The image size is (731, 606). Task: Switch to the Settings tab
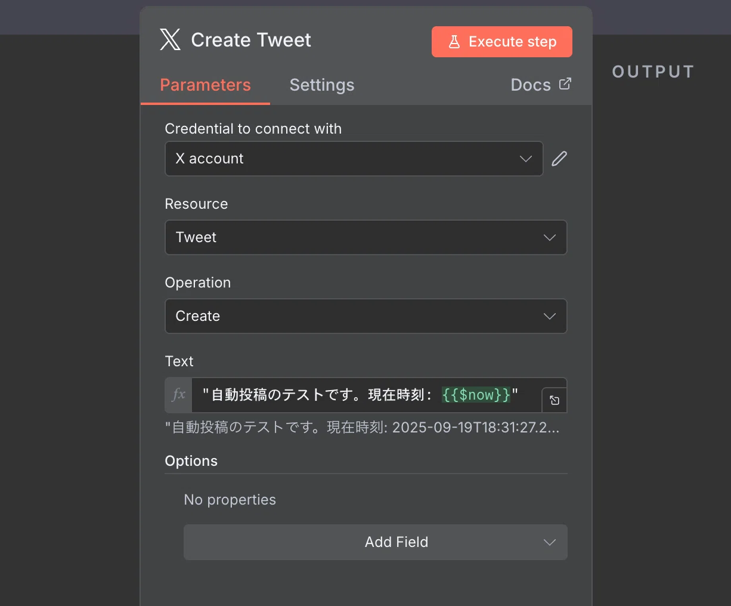(322, 85)
